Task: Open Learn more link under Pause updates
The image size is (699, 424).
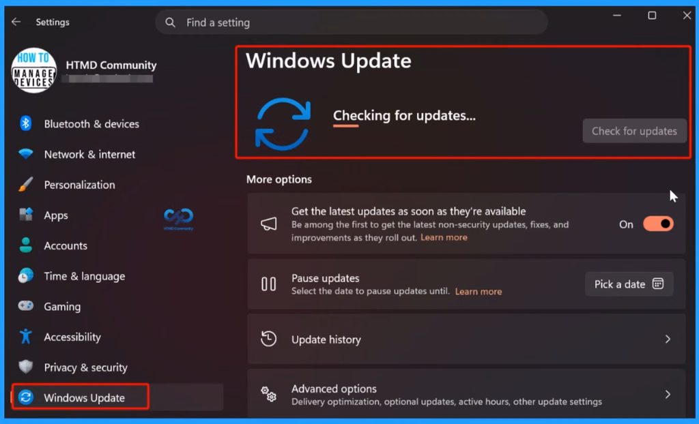Action: point(479,292)
